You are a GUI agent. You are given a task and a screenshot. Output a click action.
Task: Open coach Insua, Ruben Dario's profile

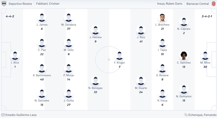170,4
